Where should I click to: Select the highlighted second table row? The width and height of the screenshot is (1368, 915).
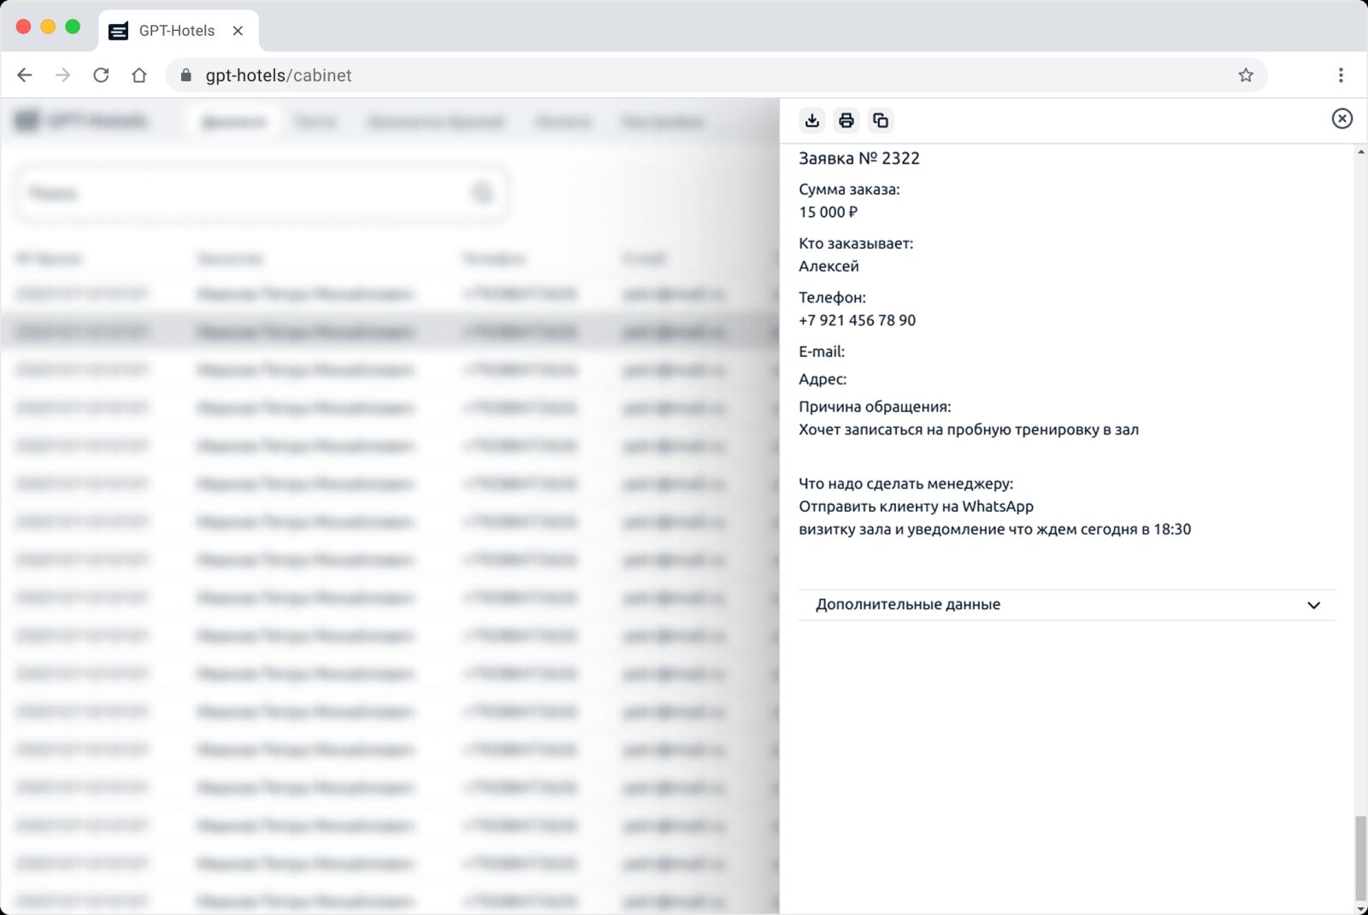click(385, 331)
